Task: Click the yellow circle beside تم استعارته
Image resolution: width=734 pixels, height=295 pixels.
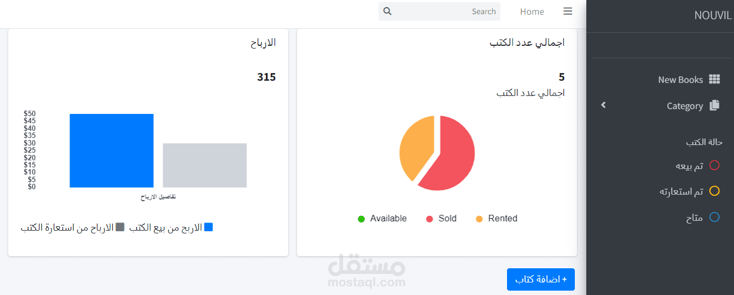Action: point(714,191)
